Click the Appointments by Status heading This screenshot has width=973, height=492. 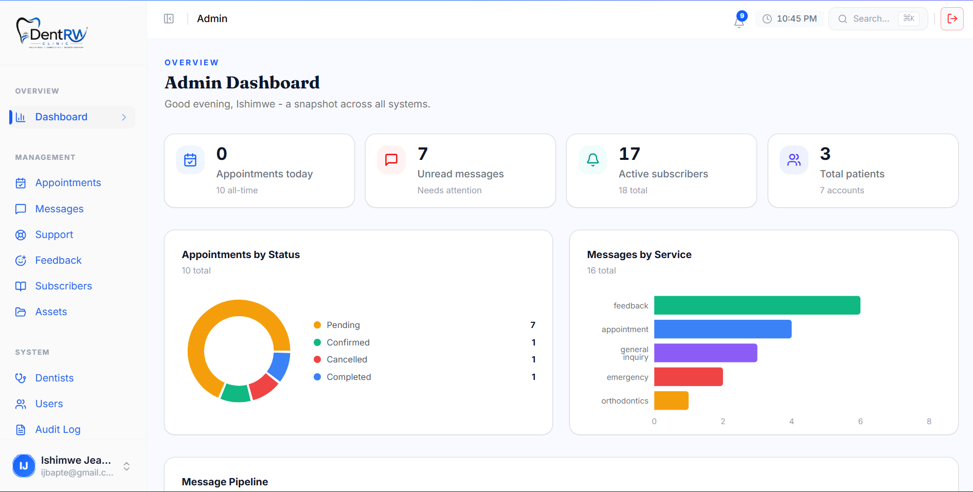(241, 254)
